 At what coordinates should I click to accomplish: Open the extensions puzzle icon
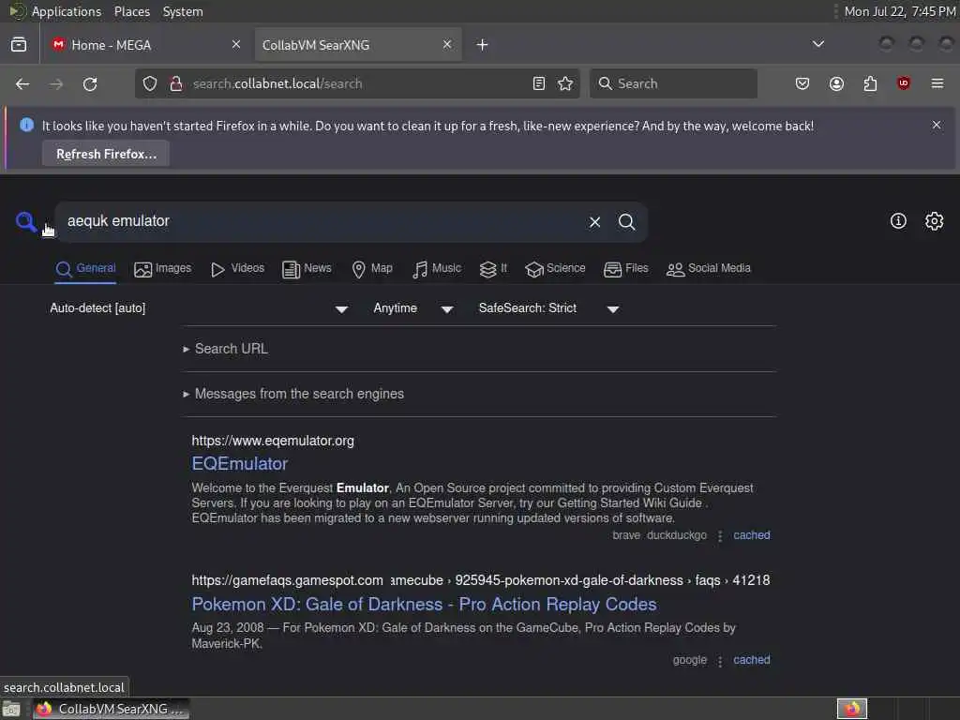coord(870,83)
